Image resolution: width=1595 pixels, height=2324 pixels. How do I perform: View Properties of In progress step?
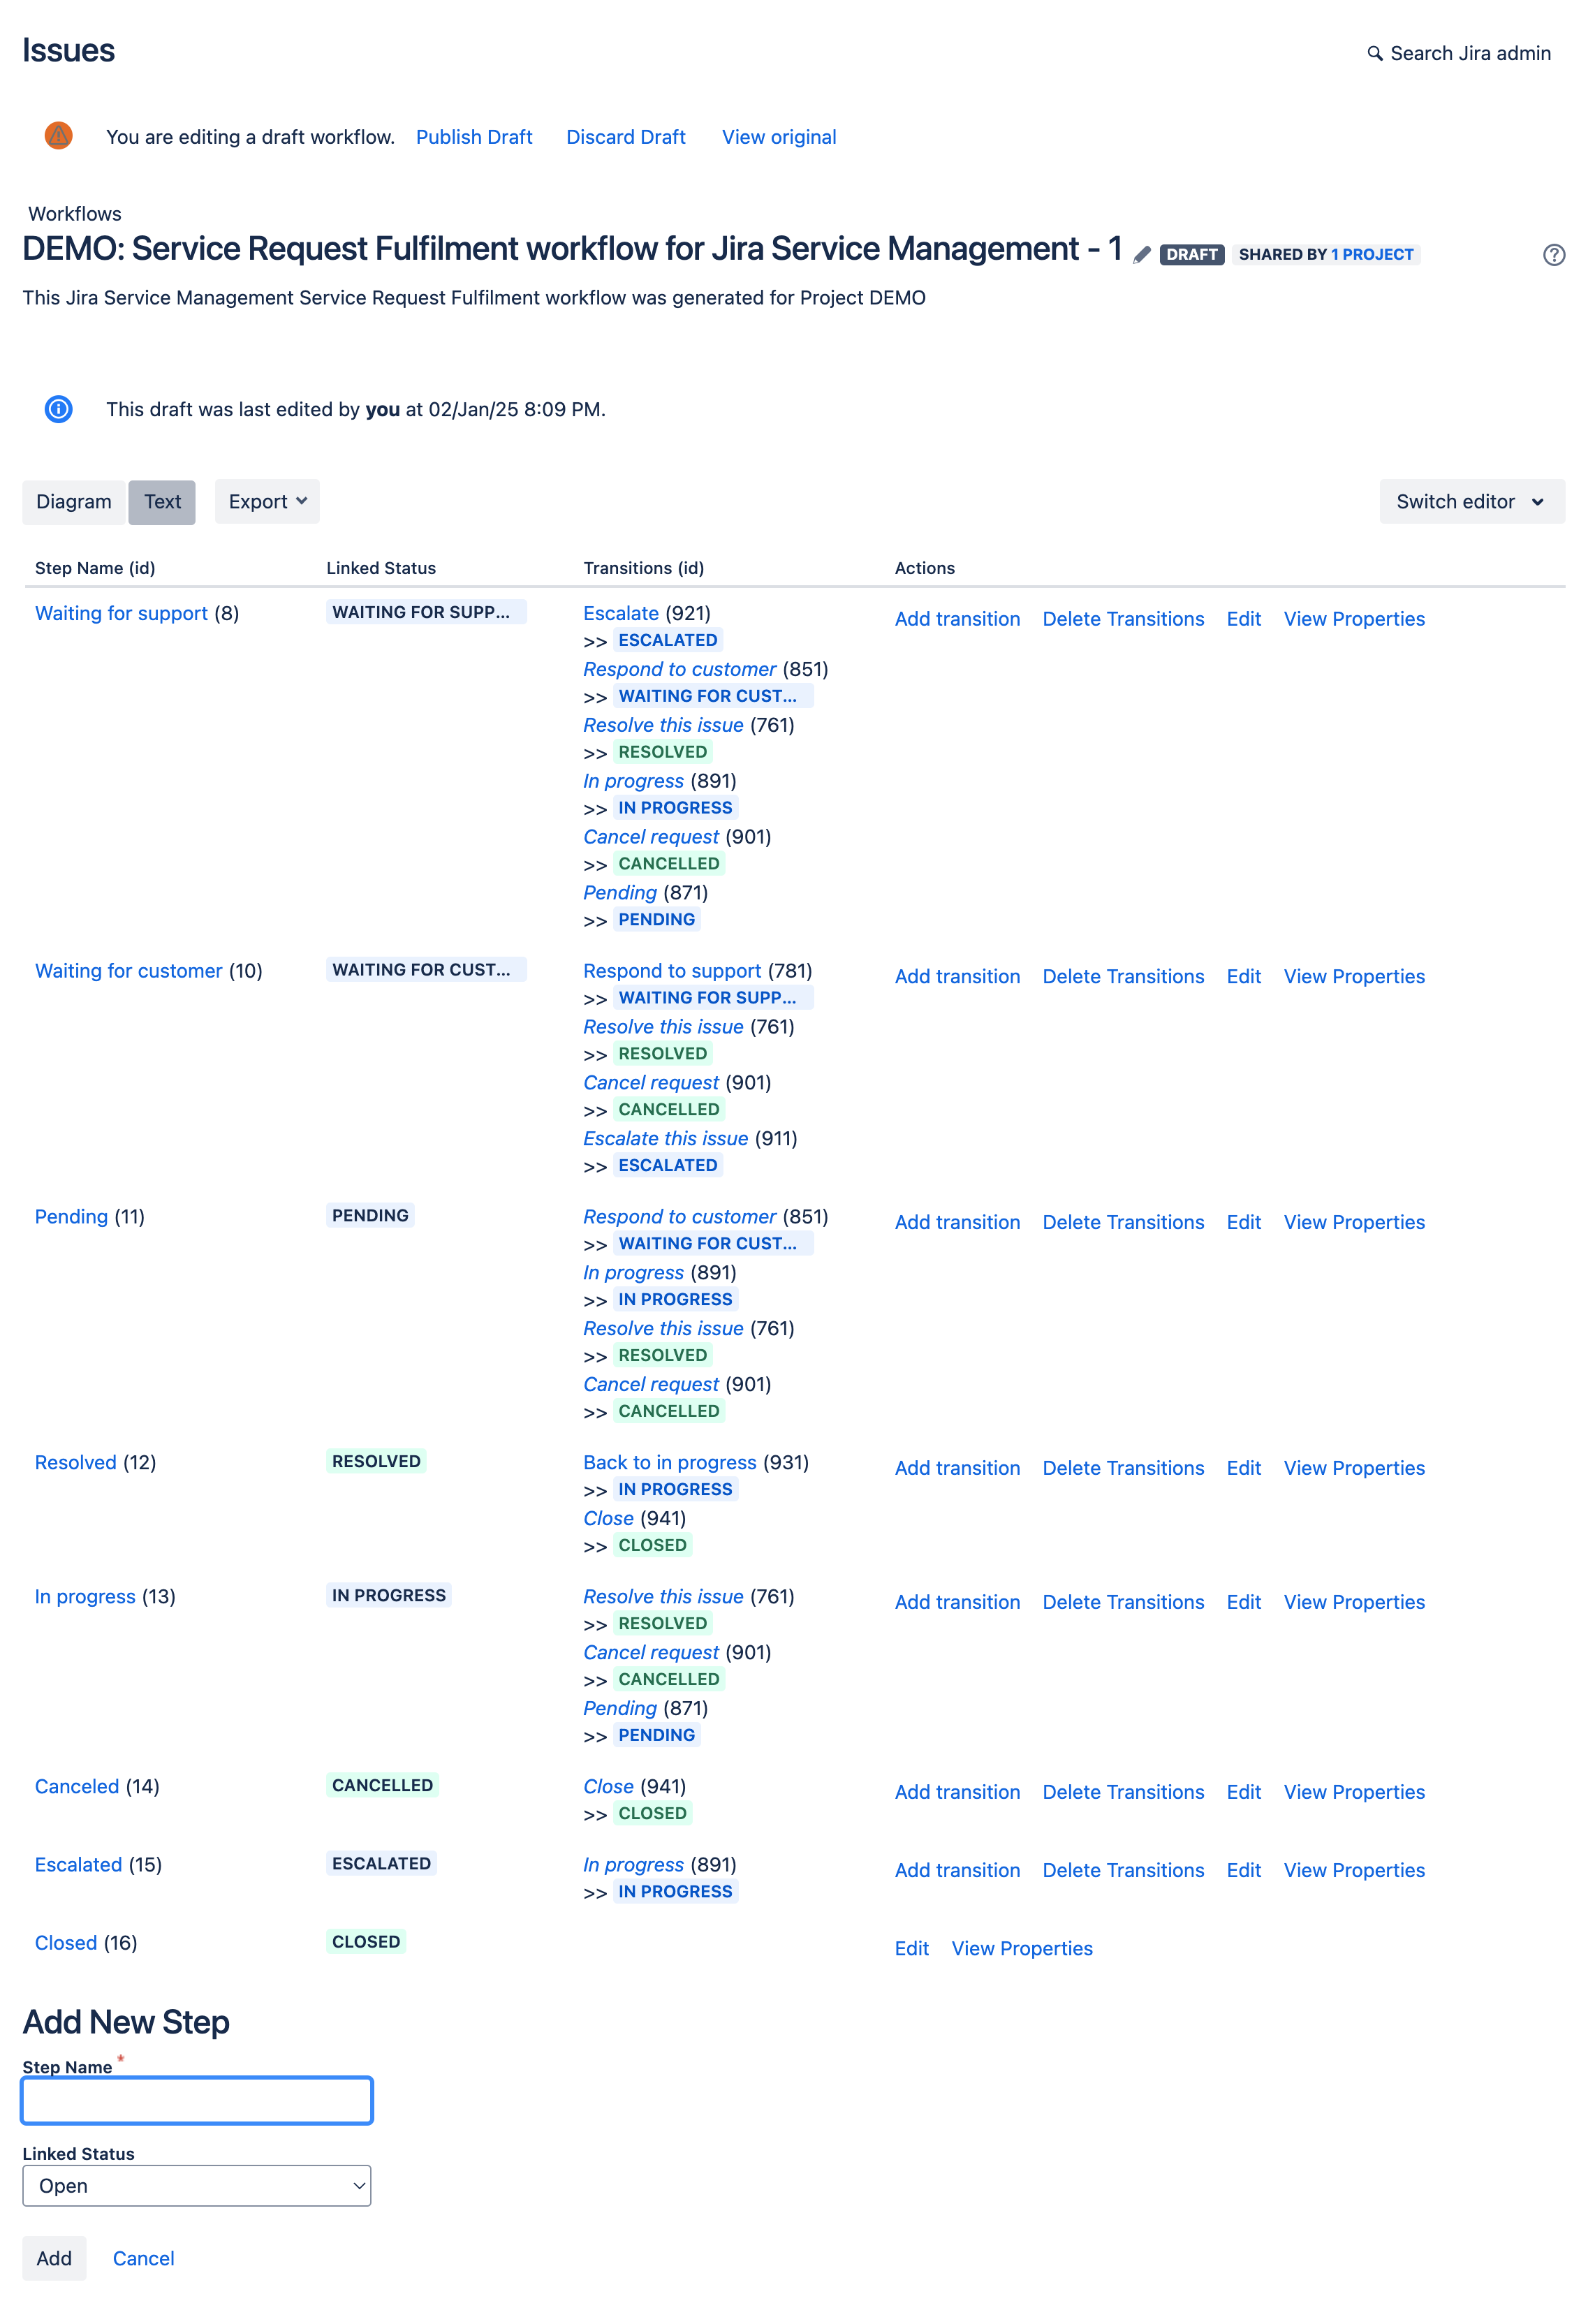tap(1354, 1602)
